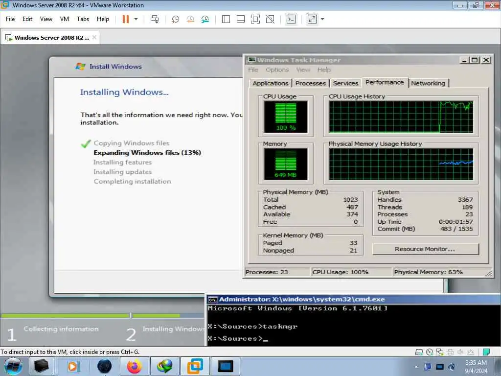Close the Windows Server 2008 R2 tab
The height and width of the screenshot is (376, 501).
click(94, 37)
